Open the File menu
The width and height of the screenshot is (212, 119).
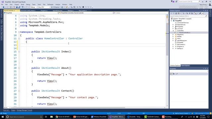pos(2,4)
